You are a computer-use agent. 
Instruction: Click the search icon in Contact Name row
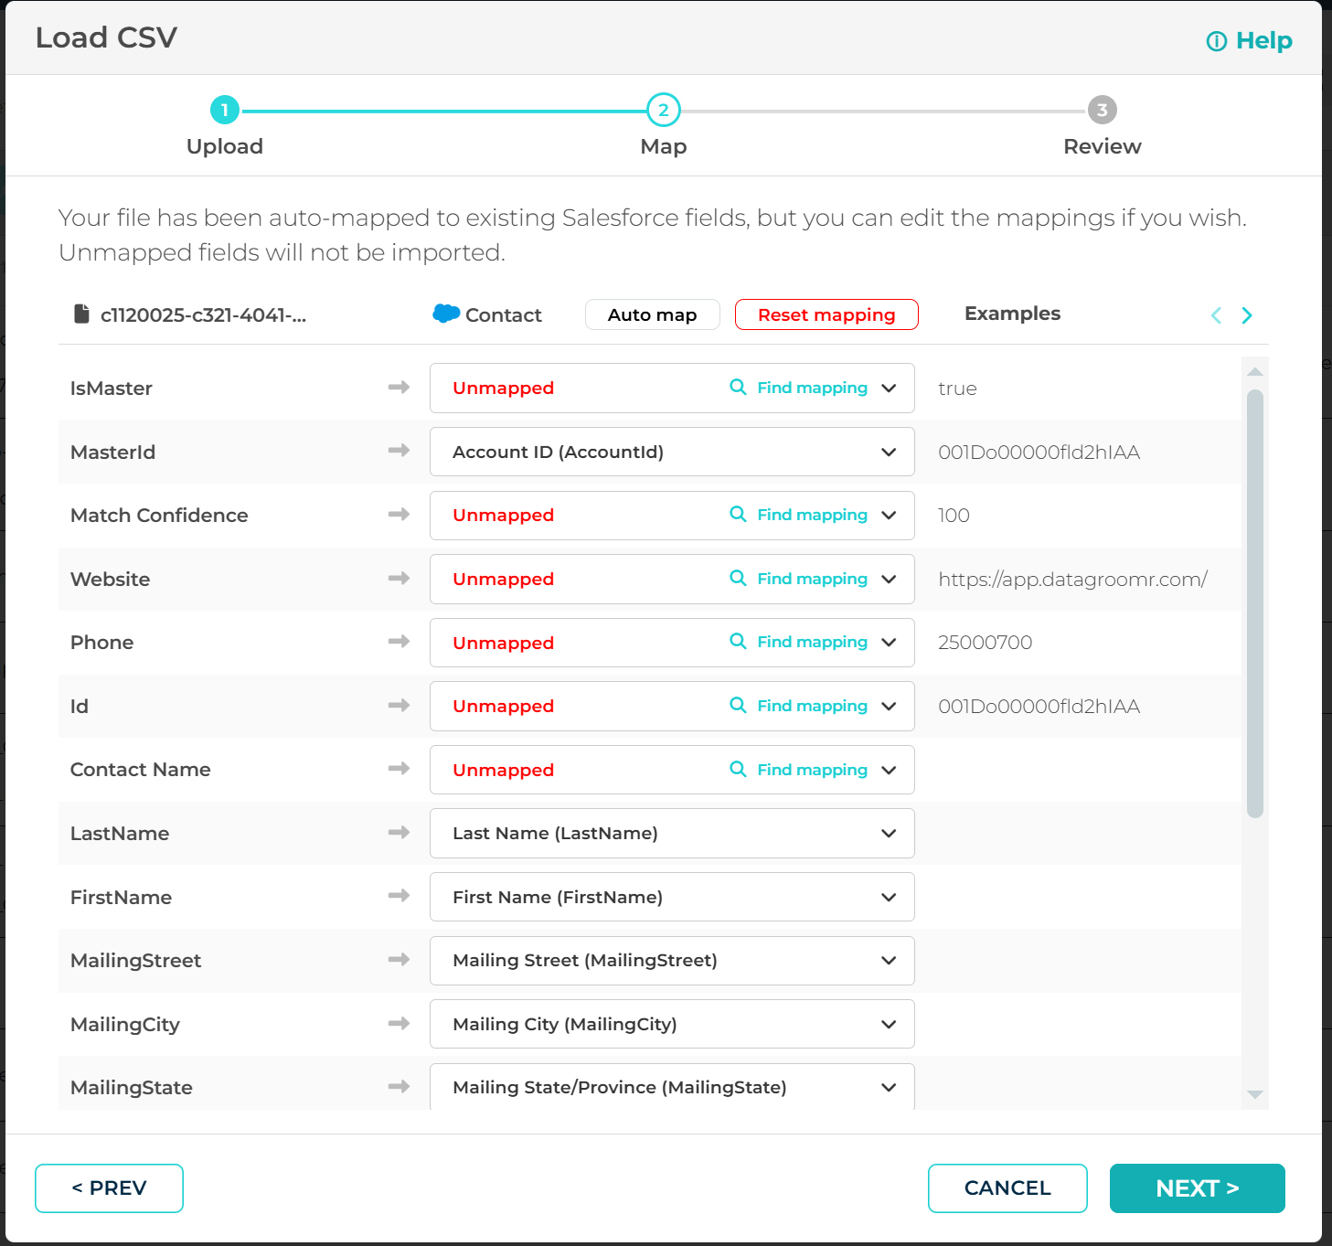(x=738, y=769)
